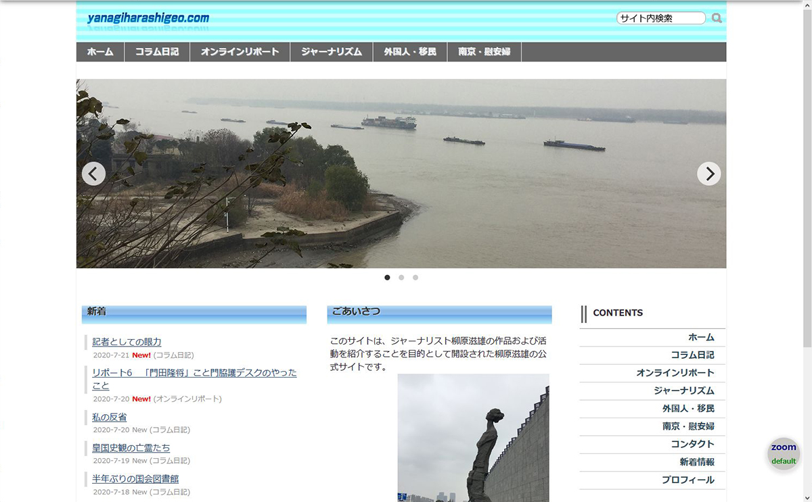Click 南京・慰安婦 in CONTENTS sidebar

point(688,426)
